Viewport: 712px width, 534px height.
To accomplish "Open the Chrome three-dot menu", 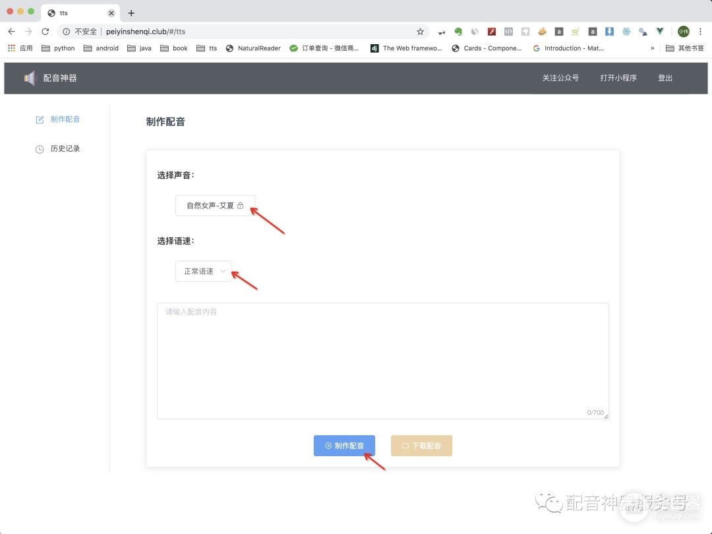I will pyautogui.click(x=700, y=32).
